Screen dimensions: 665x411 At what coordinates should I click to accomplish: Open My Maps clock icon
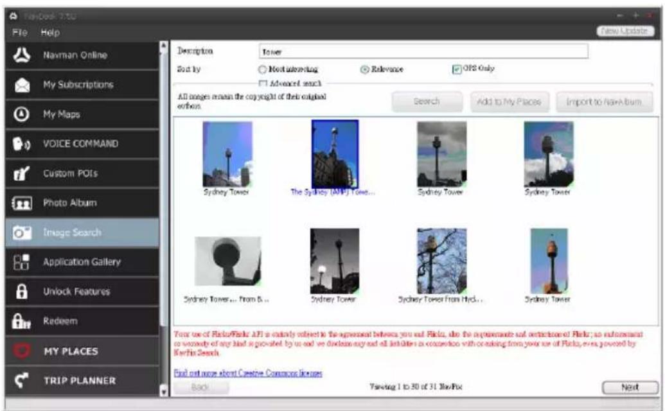22,114
